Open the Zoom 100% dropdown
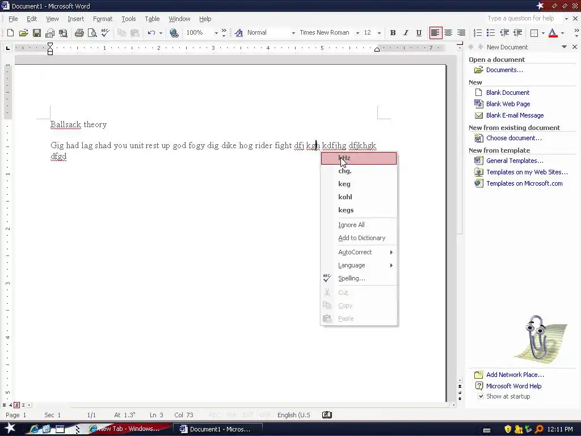 pos(216,33)
